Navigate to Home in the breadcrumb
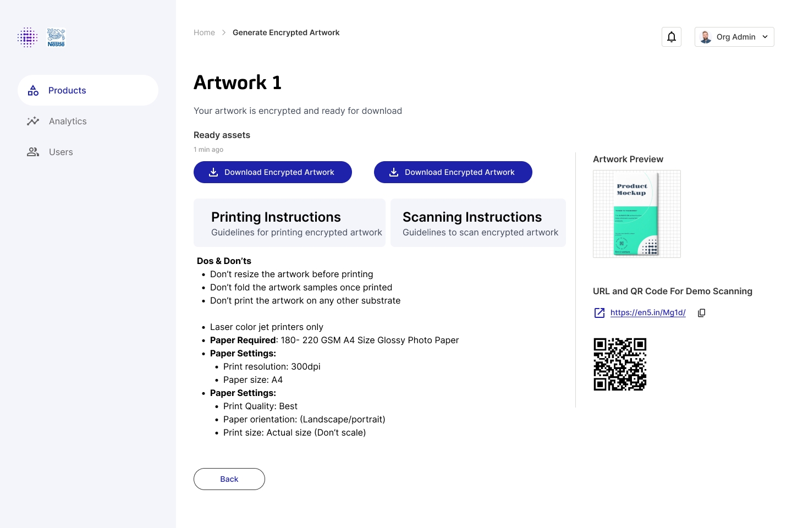This screenshot has width=792, height=528. click(x=204, y=32)
